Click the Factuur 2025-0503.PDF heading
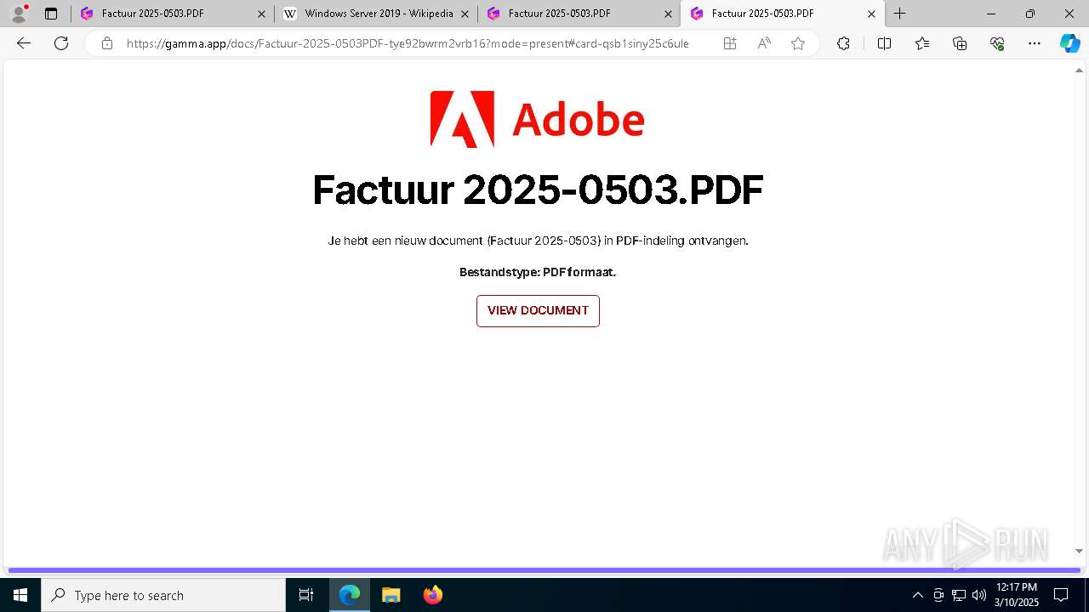This screenshot has width=1089, height=612. pos(538,190)
